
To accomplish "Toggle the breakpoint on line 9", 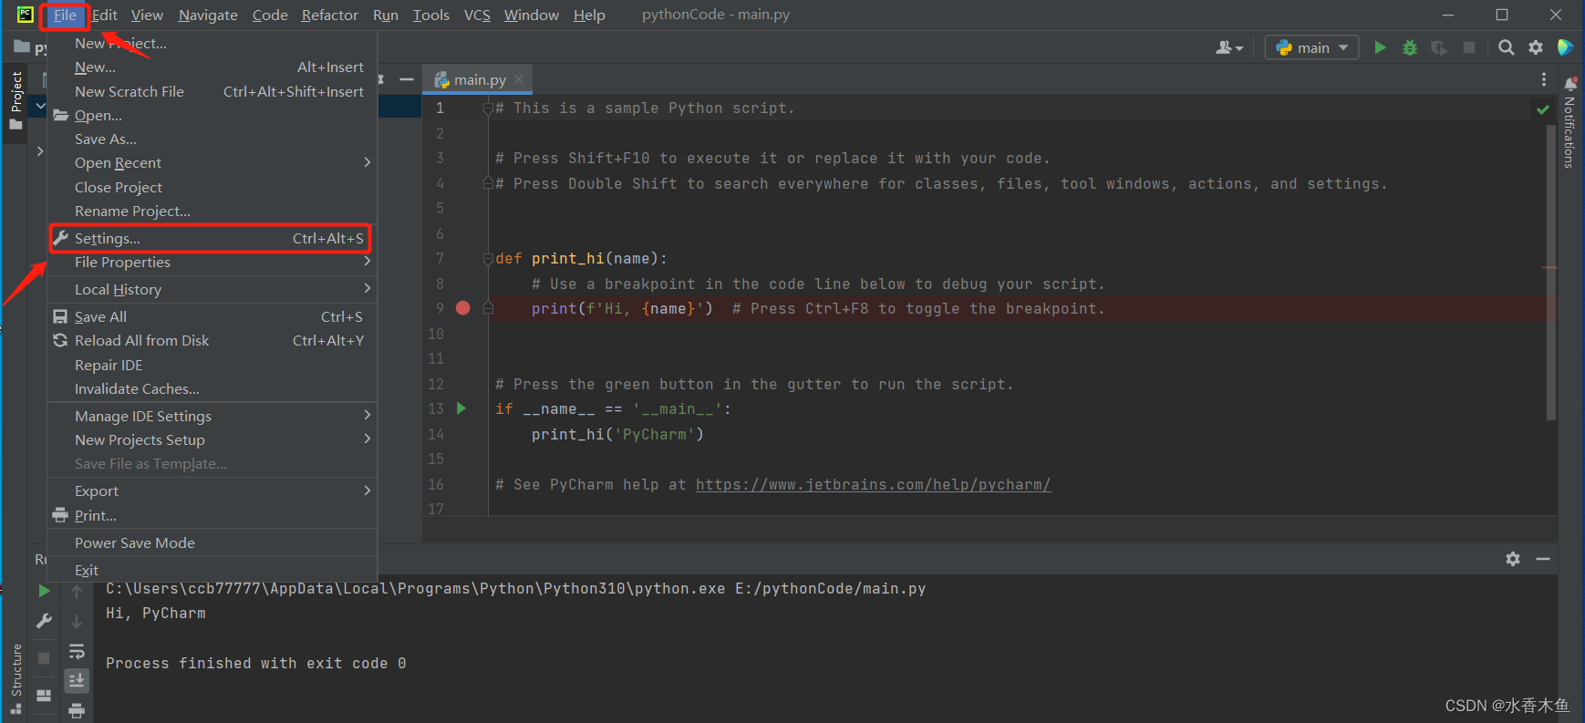I will (x=462, y=308).
